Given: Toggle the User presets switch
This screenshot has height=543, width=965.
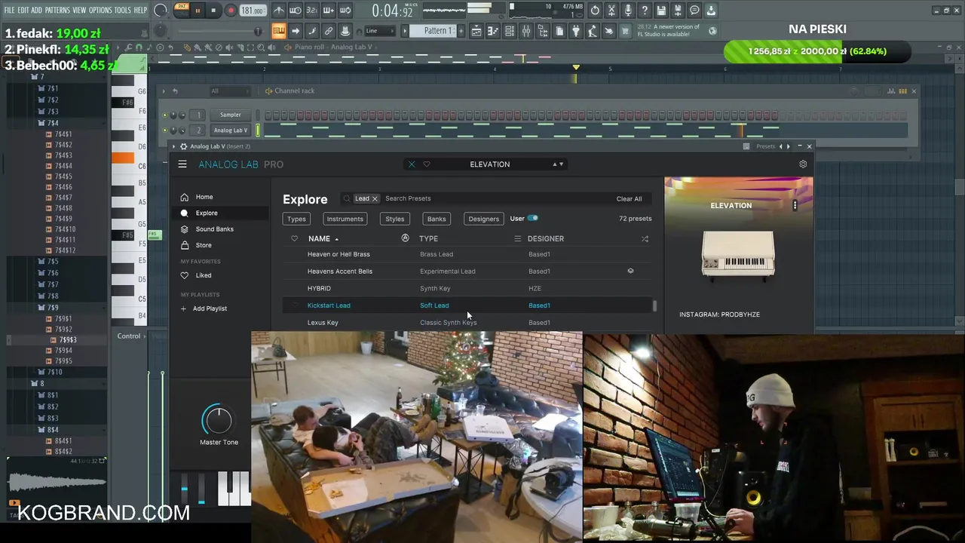Looking at the screenshot, I should click(533, 218).
